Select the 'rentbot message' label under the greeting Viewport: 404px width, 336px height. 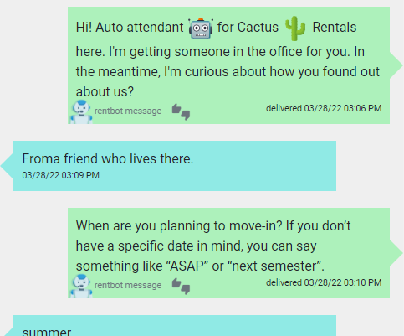pyautogui.click(x=128, y=111)
